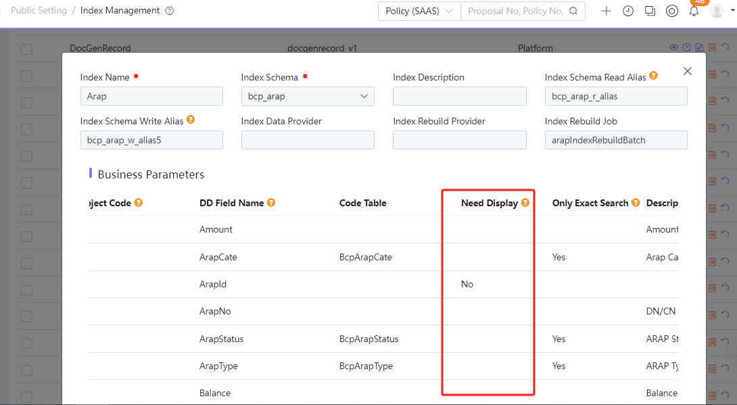
Task: Click the help icon beside Need Display header
Action: tap(525, 203)
